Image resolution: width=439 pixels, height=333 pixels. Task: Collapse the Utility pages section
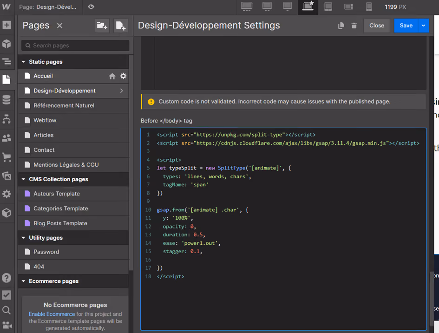click(24, 238)
